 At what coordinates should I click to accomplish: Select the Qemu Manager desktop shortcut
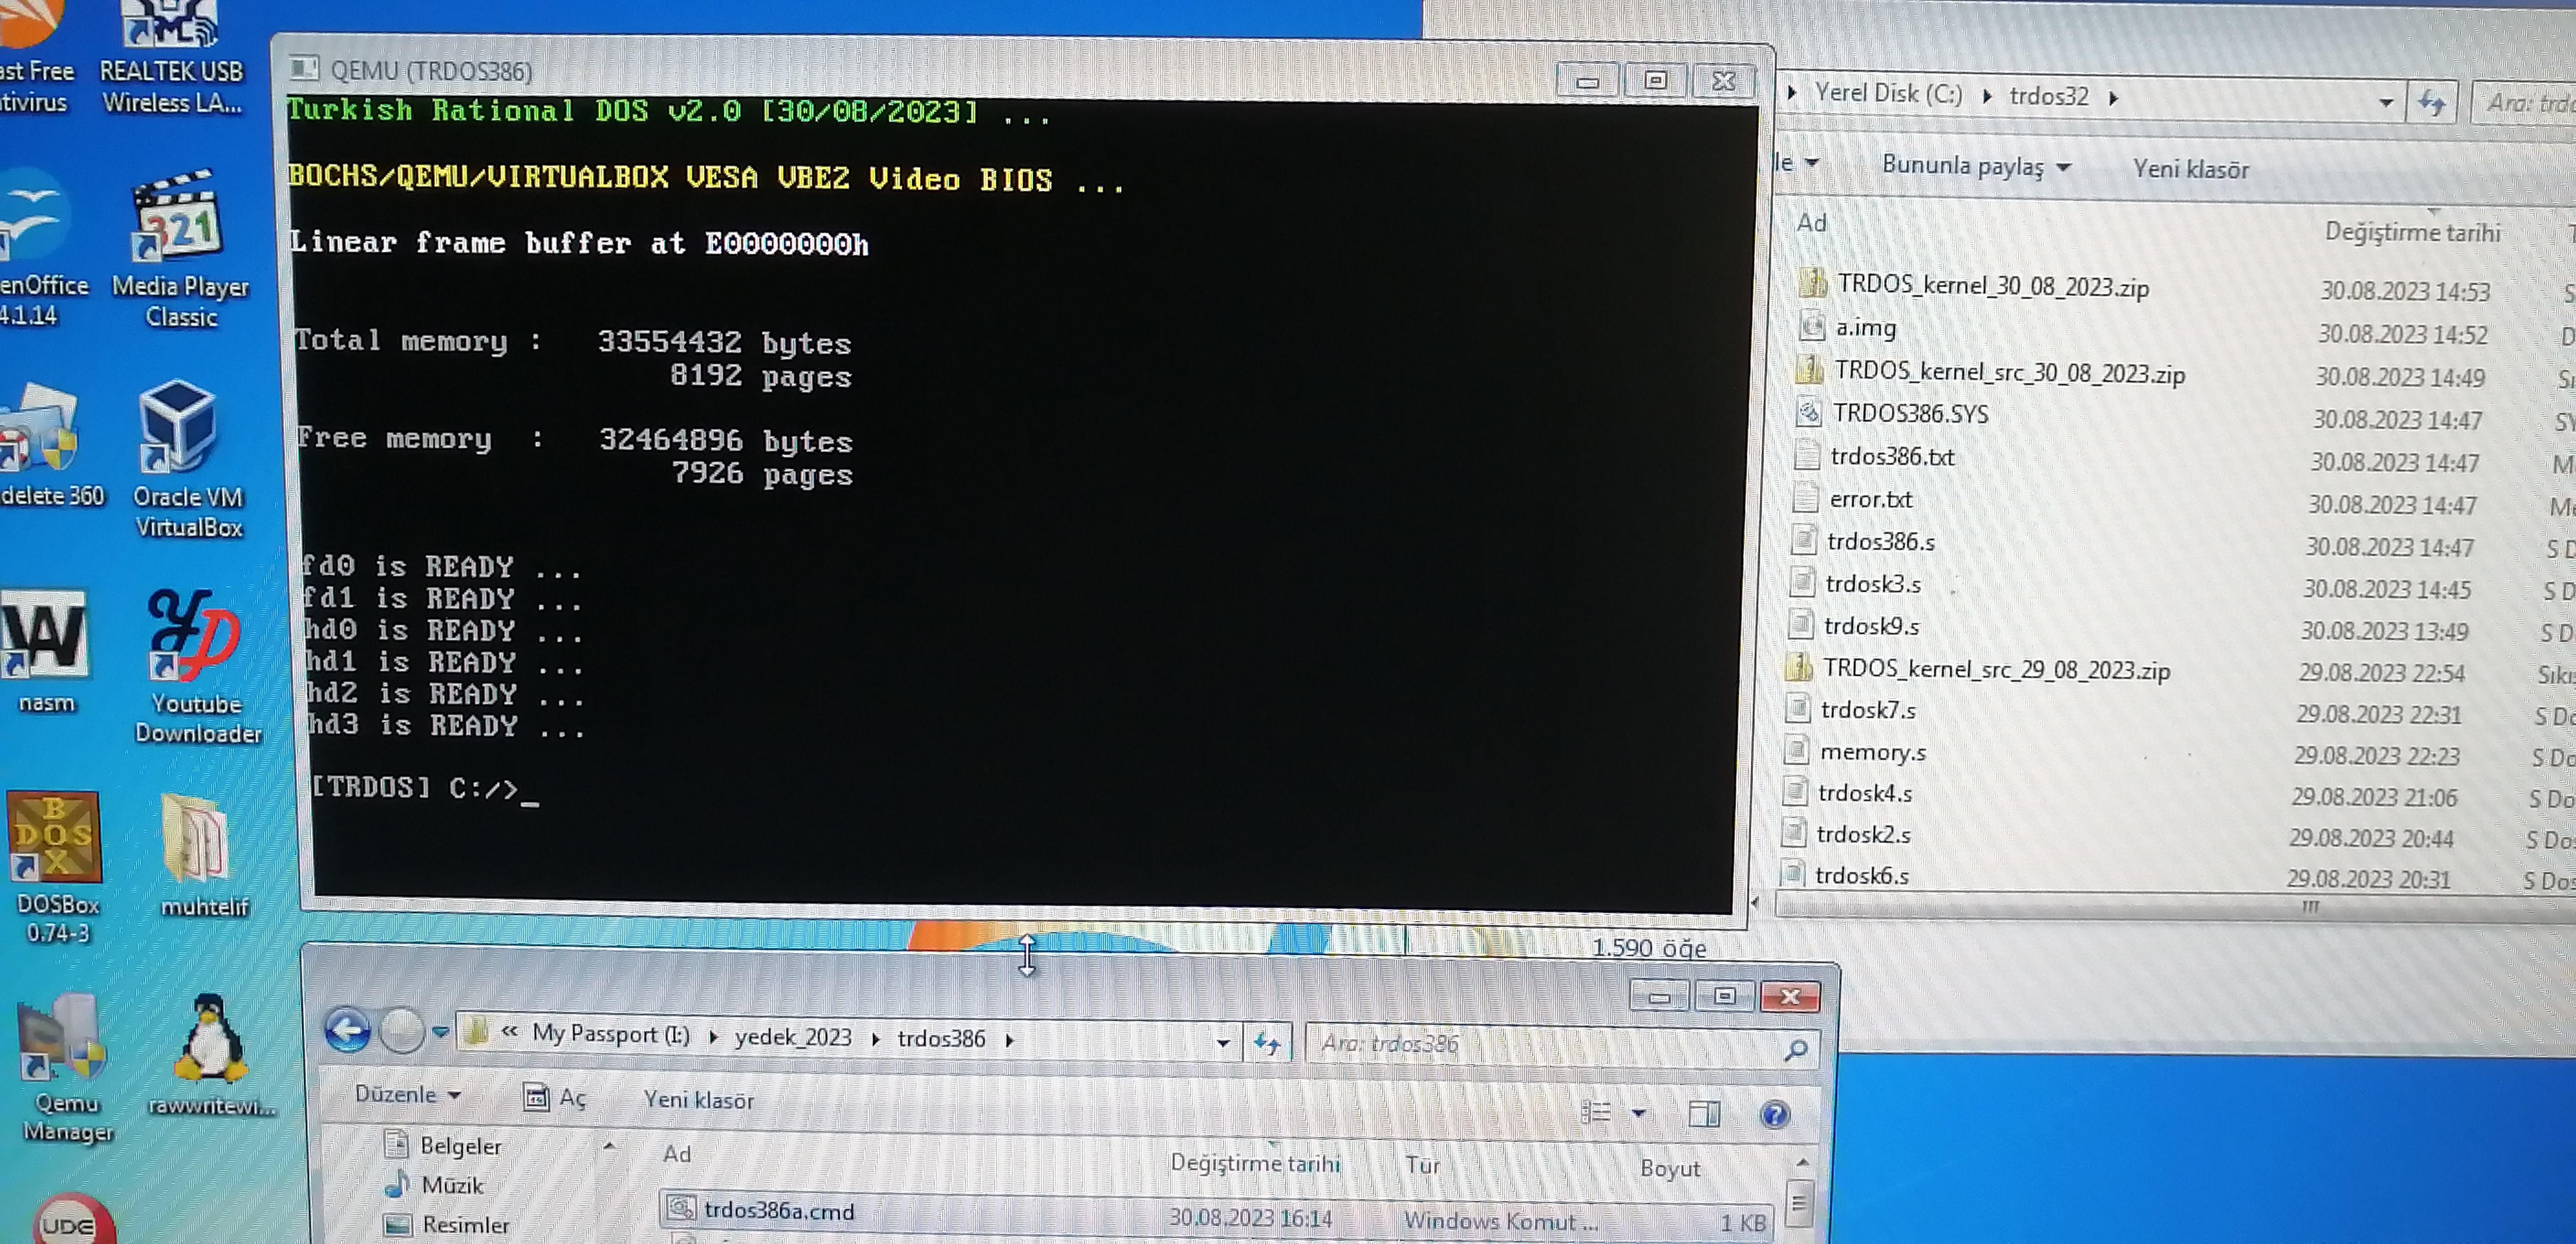tap(66, 1069)
